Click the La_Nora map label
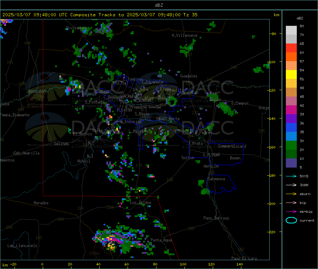The width and height of the screenshot is (318, 269). coord(141,89)
